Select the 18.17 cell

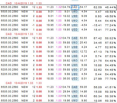[83, 61]
